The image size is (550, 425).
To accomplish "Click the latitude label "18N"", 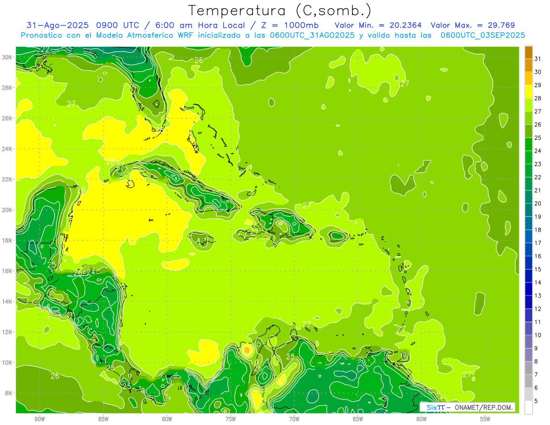I will pos(6,240).
